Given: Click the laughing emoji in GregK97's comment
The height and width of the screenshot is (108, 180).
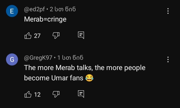Looking at the screenshot, I should point(89,78).
